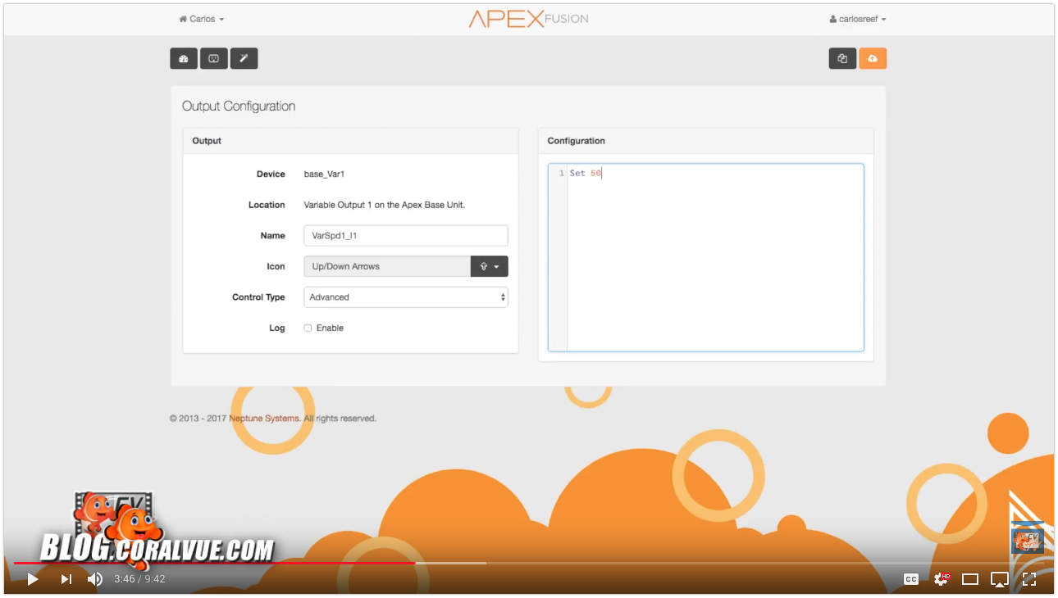Open the Carlos home menu

[202, 19]
